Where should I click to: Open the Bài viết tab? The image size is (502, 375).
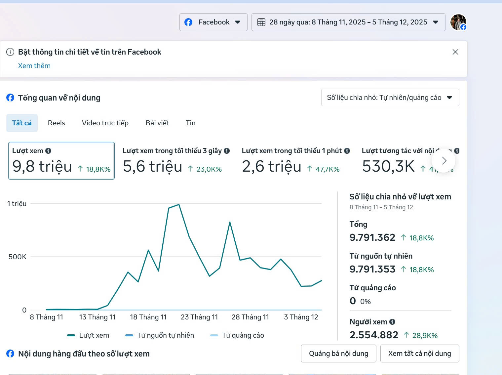tap(157, 123)
